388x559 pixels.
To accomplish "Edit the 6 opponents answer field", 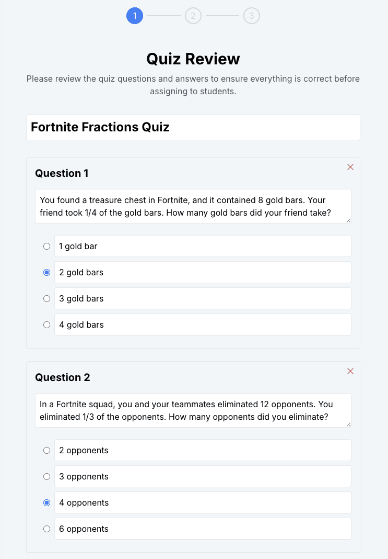I will click(x=203, y=529).
